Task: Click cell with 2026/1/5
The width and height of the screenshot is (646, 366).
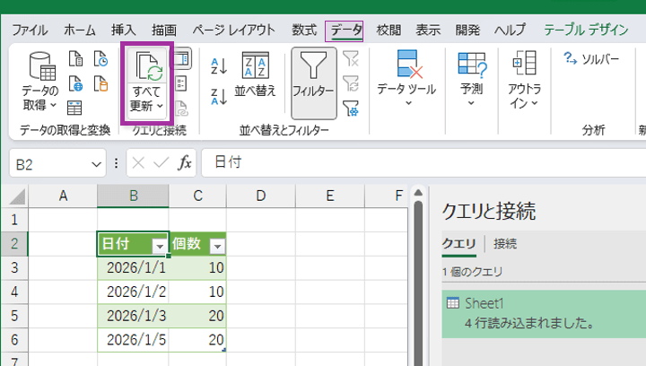Action: click(x=133, y=340)
